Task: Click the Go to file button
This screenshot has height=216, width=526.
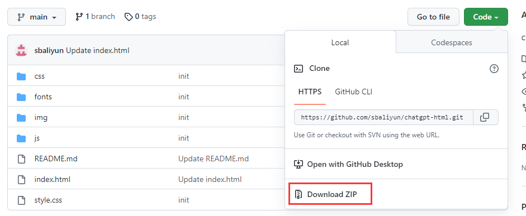Action: pos(433,17)
